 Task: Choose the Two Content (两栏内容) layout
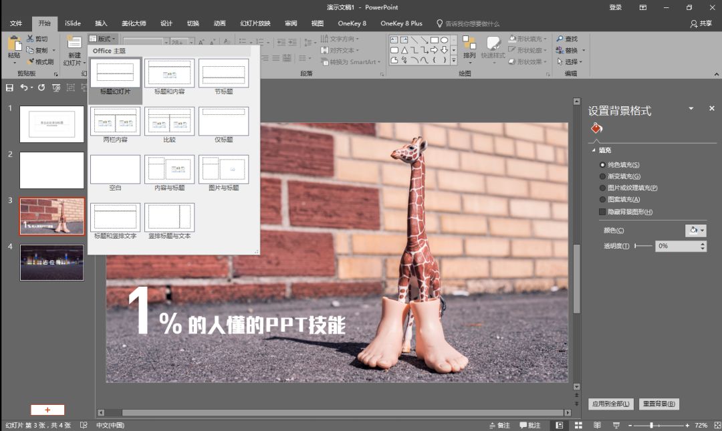click(115, 124)
